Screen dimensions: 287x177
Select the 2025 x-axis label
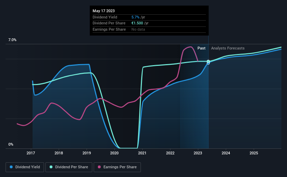(x=254, y=153)
